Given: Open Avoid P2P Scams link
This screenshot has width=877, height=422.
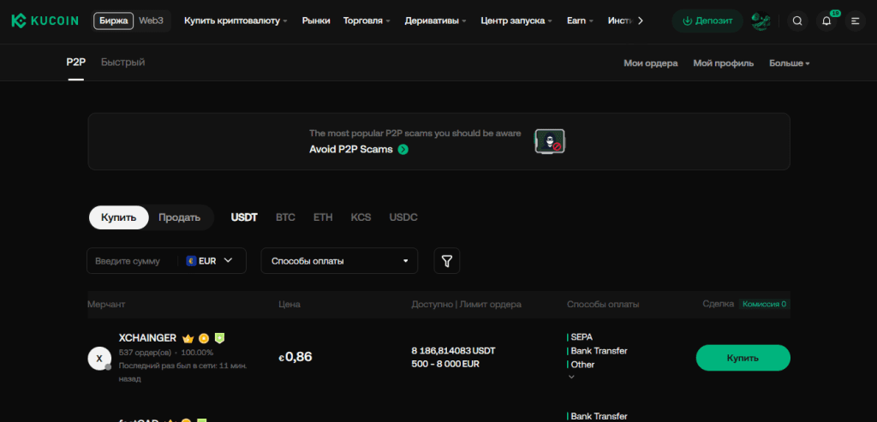Looking at the screenshot, I should point(350,149).
